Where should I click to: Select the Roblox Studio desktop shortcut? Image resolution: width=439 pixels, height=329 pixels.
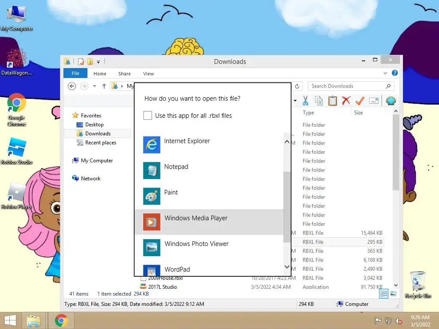pos(17,151)
